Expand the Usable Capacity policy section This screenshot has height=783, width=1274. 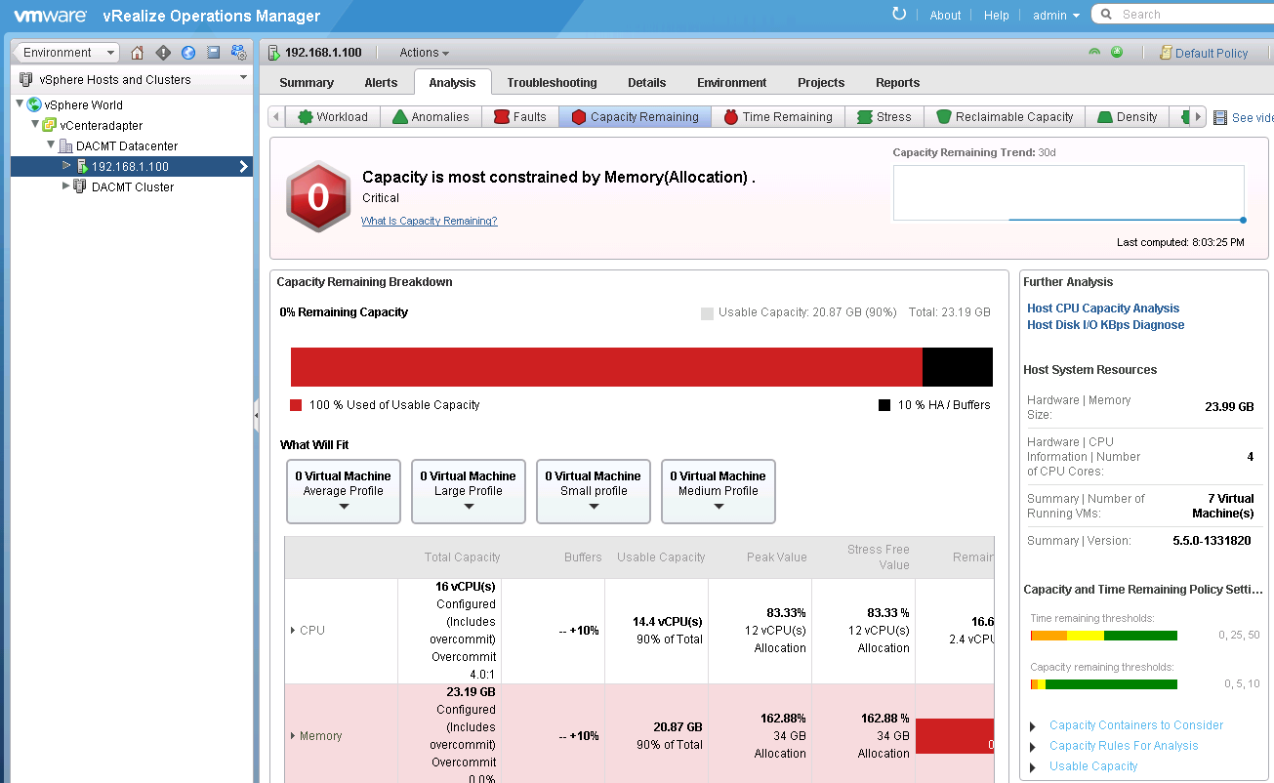click(1033, 767)
